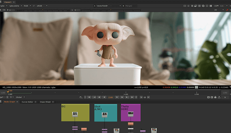Play backward button
The image size is (231, 133).
104,97
